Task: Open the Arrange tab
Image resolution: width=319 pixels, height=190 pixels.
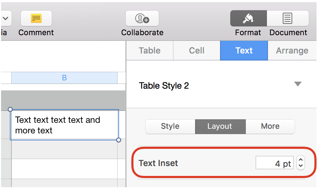Action: [x=292, y=51]
